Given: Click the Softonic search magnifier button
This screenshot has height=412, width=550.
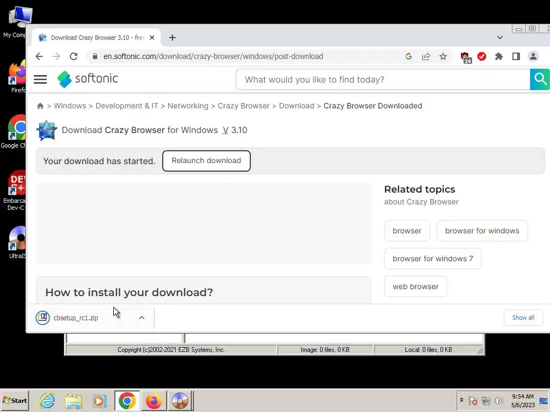Looking at the screenshot, I should click(x=540, y=79).
